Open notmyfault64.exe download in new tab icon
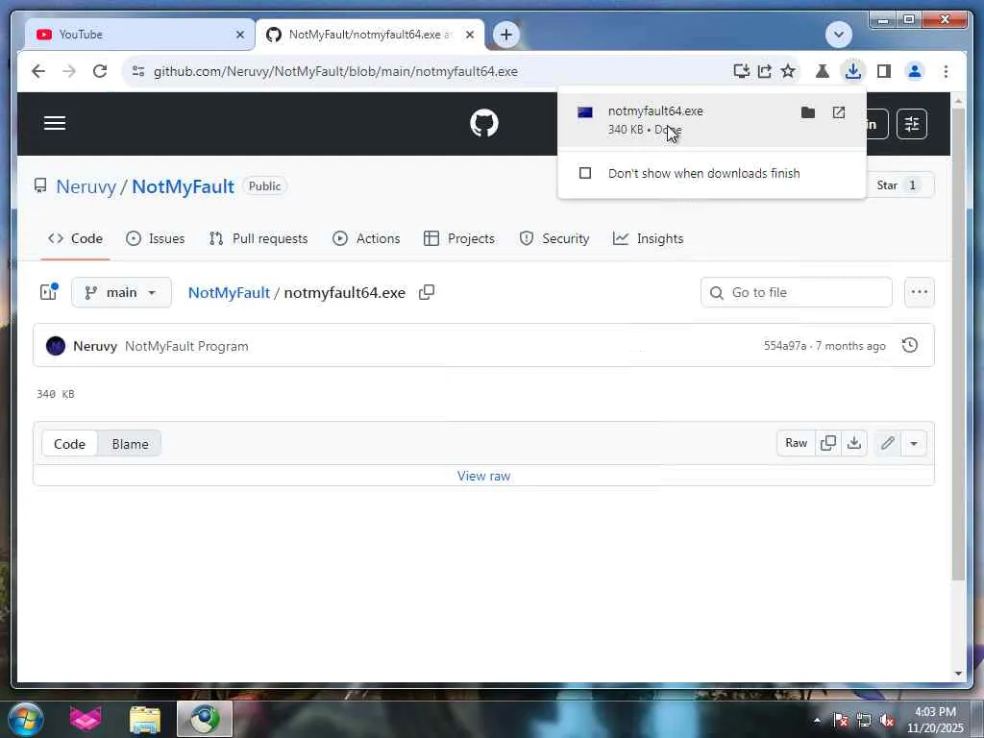This screenshot has height=738, width=984. click(839, 113)
